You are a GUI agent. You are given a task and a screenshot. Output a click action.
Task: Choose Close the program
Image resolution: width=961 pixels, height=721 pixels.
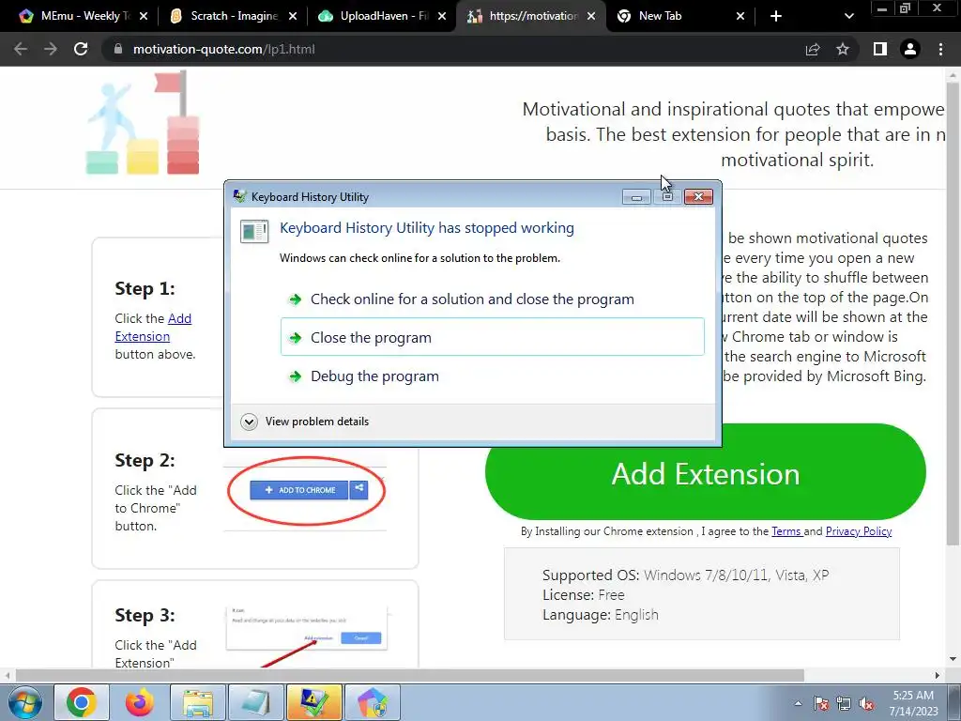[x=492, y=337]
